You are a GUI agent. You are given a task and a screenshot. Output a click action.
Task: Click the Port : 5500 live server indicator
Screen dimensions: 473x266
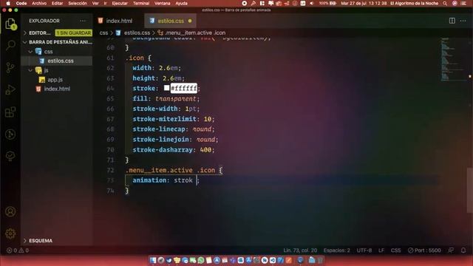[x=424, y=250]
